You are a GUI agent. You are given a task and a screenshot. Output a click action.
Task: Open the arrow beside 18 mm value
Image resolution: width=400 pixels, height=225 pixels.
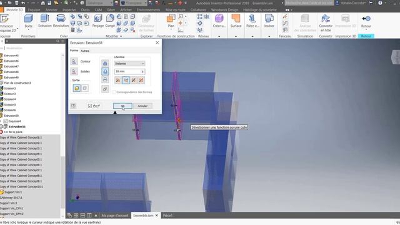point(142,72)
